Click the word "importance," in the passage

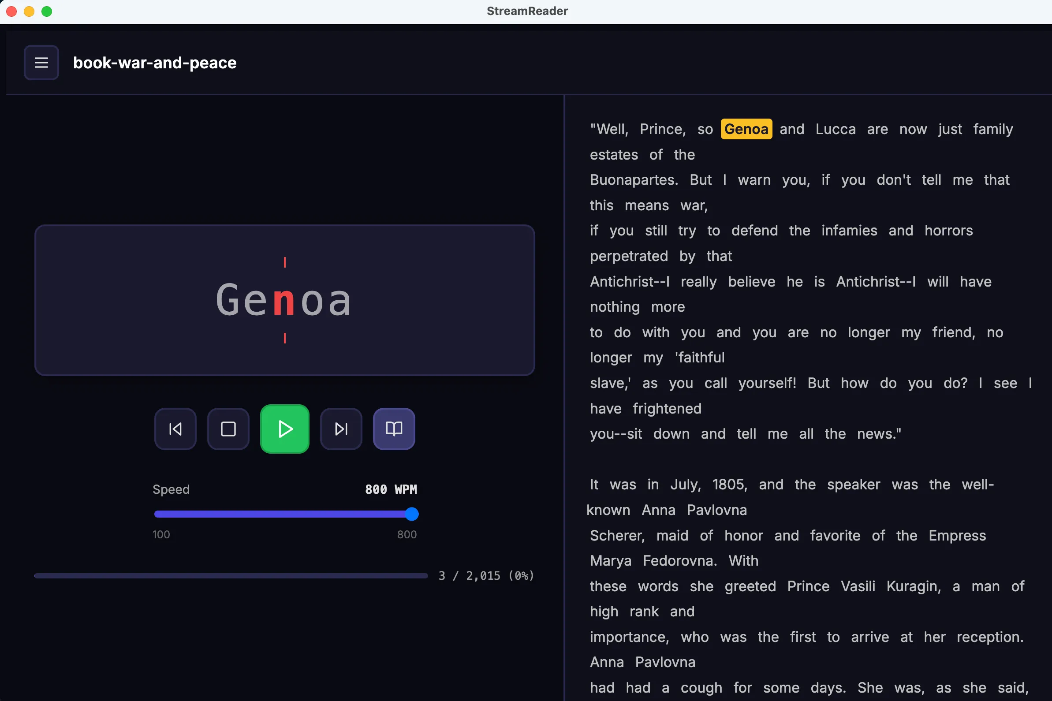(629, 637)
